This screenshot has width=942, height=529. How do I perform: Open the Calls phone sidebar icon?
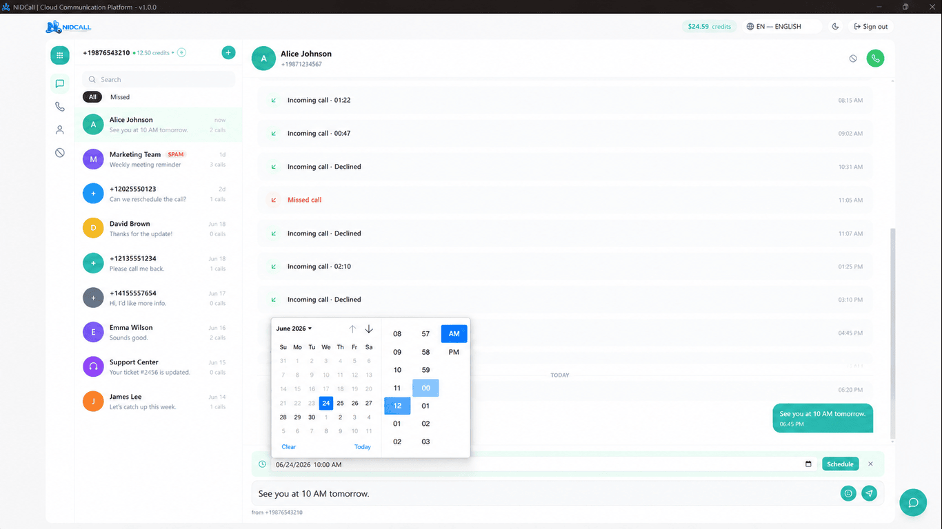tap(60, 107)
